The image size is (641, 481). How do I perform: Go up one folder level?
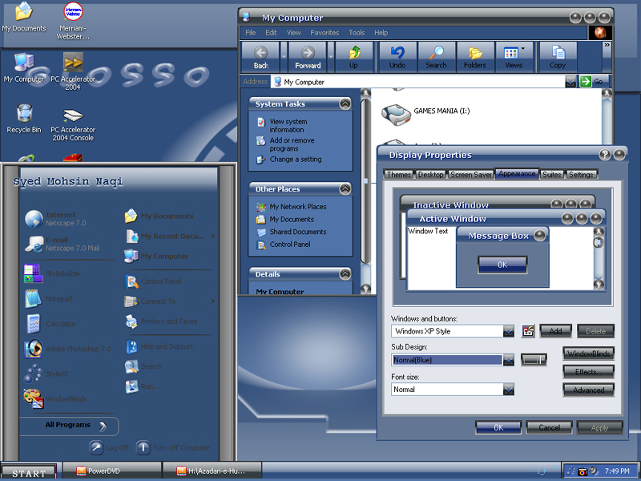354,57
